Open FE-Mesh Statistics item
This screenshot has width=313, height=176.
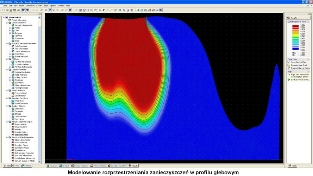pos(22,64)
